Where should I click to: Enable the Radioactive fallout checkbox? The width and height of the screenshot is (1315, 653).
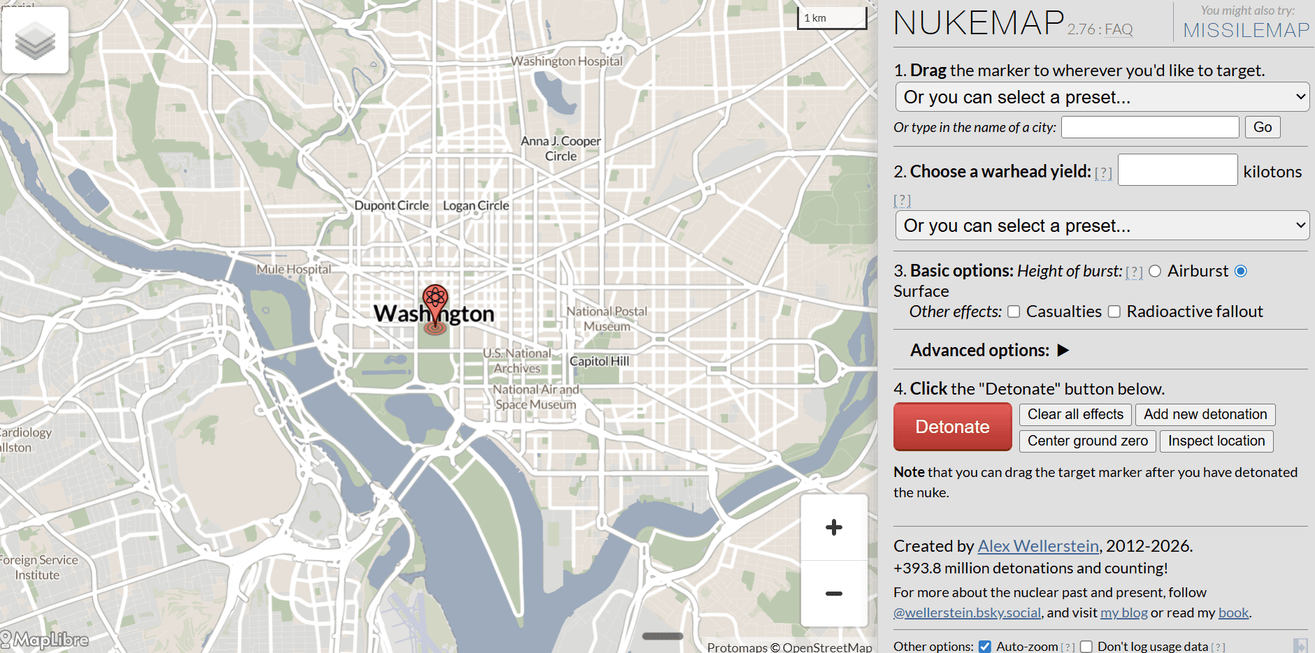click(1114, 311)
